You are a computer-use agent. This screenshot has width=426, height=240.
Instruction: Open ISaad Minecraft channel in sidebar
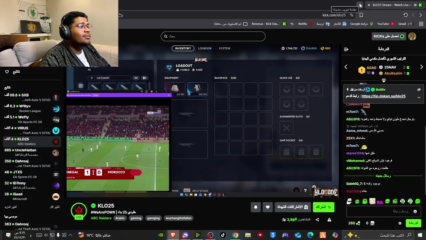[32, 196]
